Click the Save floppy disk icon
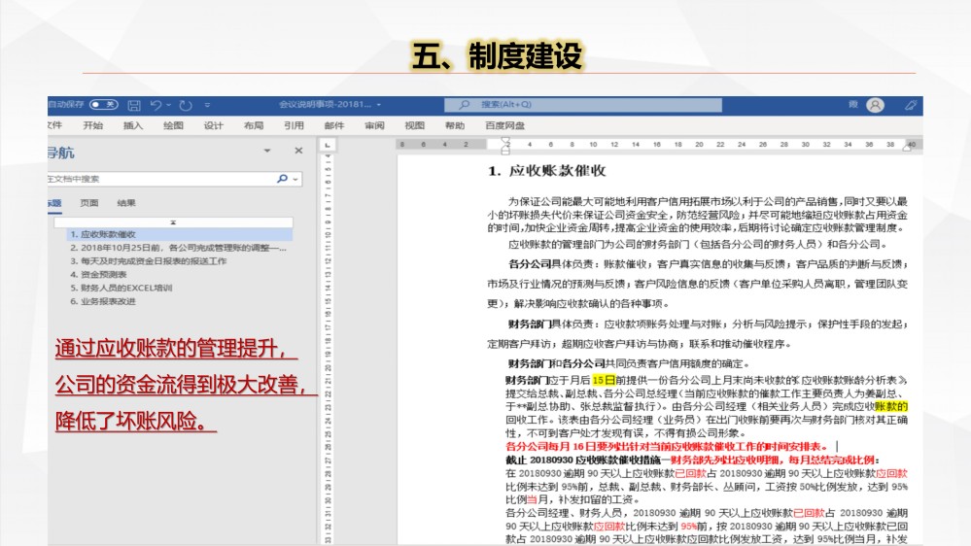Image resolution: width=971 pixels, height=546 pixels. tap(134, 105)
